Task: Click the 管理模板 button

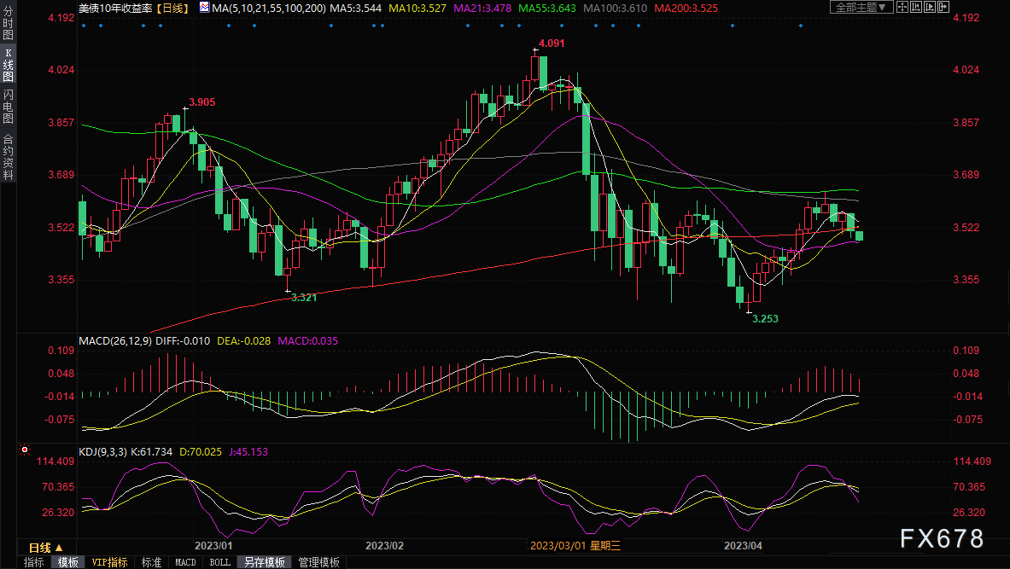Action: pyautogui.click(x=318, y=562)
